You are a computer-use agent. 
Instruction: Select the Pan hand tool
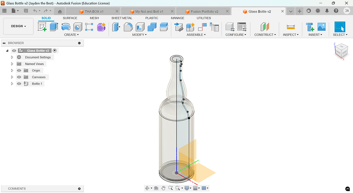[164, 188]
